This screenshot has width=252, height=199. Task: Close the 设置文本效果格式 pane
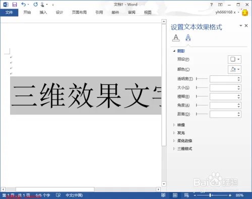click(x=246, y=26)
